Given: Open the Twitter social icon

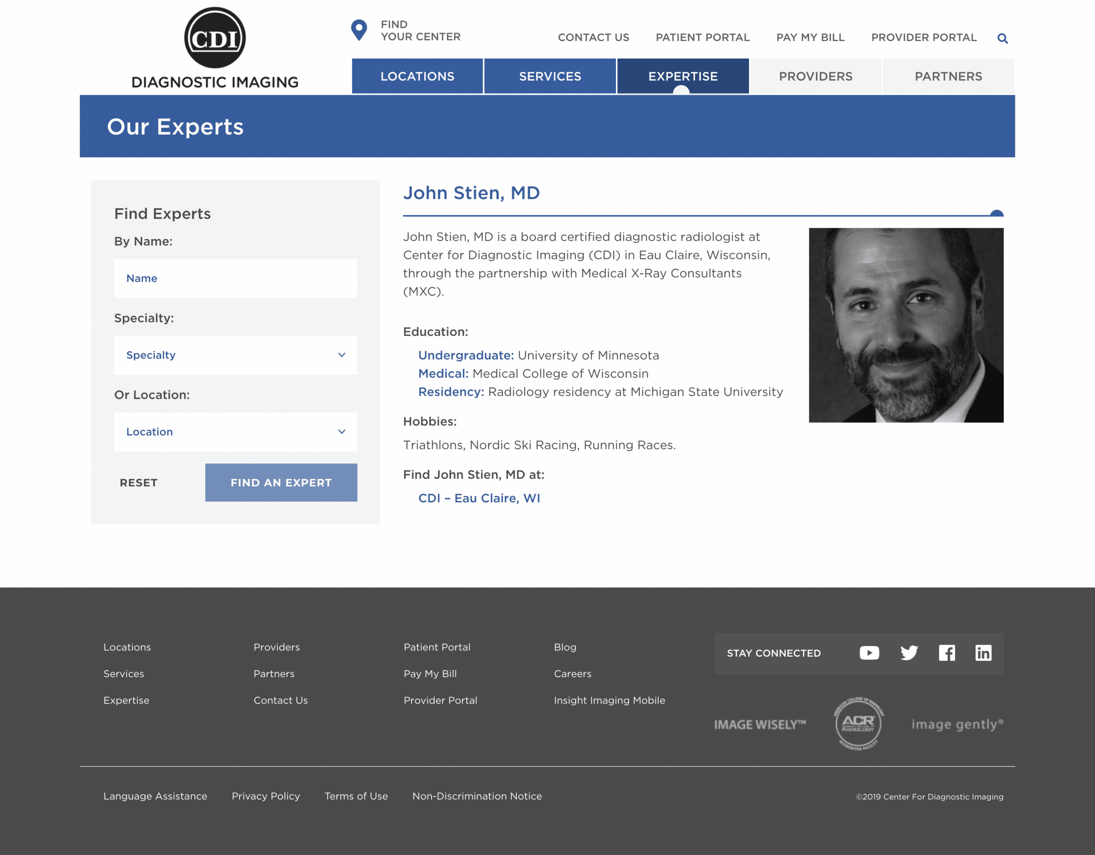Looking at the screenshot, I should pos(909,652).
